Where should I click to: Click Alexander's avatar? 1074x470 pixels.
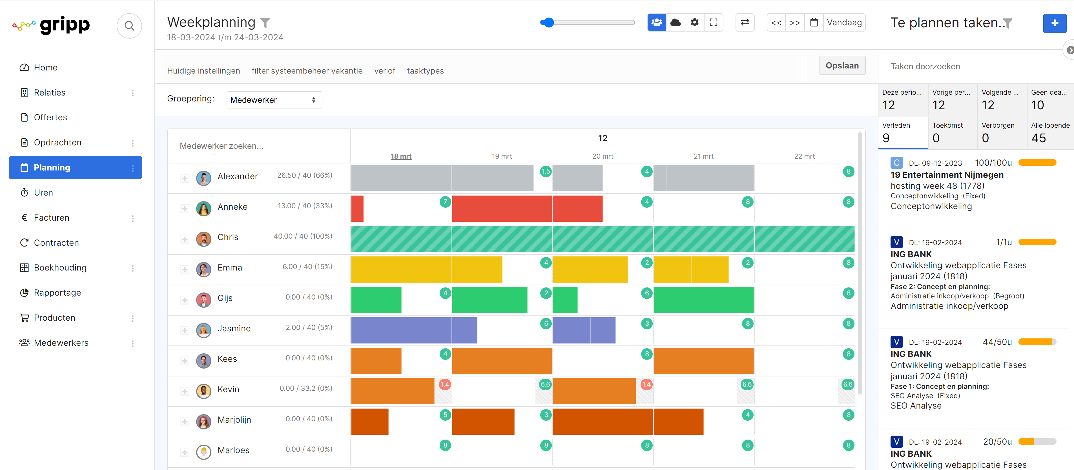pyautogui.click(x=203, y=178)
